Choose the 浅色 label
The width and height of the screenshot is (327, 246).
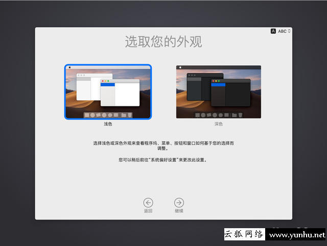pyautogui.click(x=108, y=124)
